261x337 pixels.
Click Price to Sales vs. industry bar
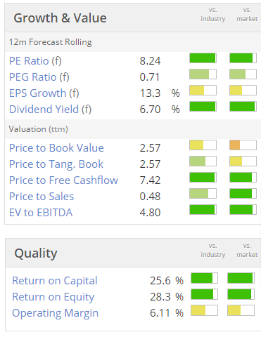[203, 194]
